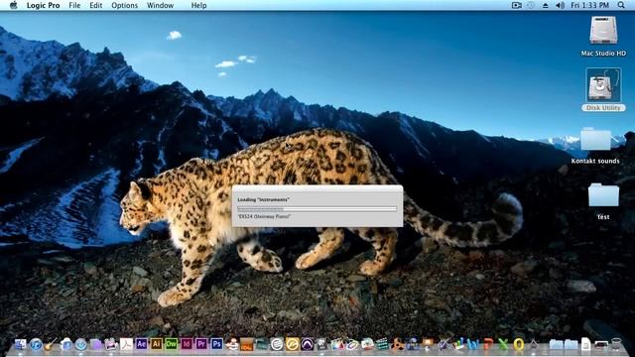
Task: Launch Premiere Pro (Pr) from Dock
Action: click(x=201, y=344)
